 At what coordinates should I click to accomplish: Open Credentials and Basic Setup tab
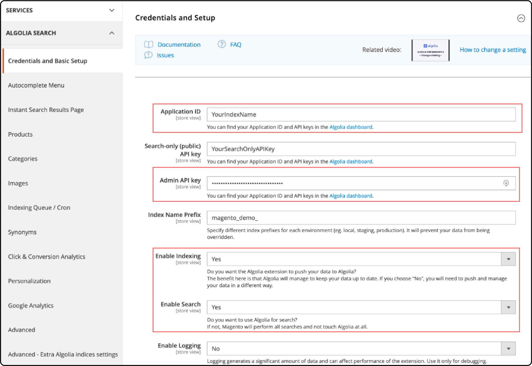63,61
